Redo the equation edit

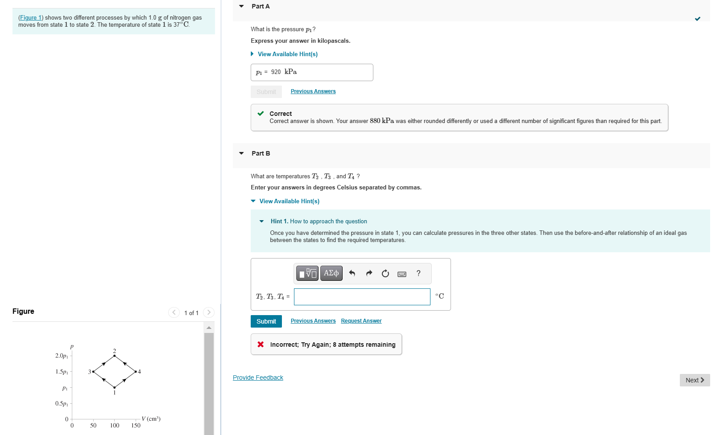click(x=369, y=273)
